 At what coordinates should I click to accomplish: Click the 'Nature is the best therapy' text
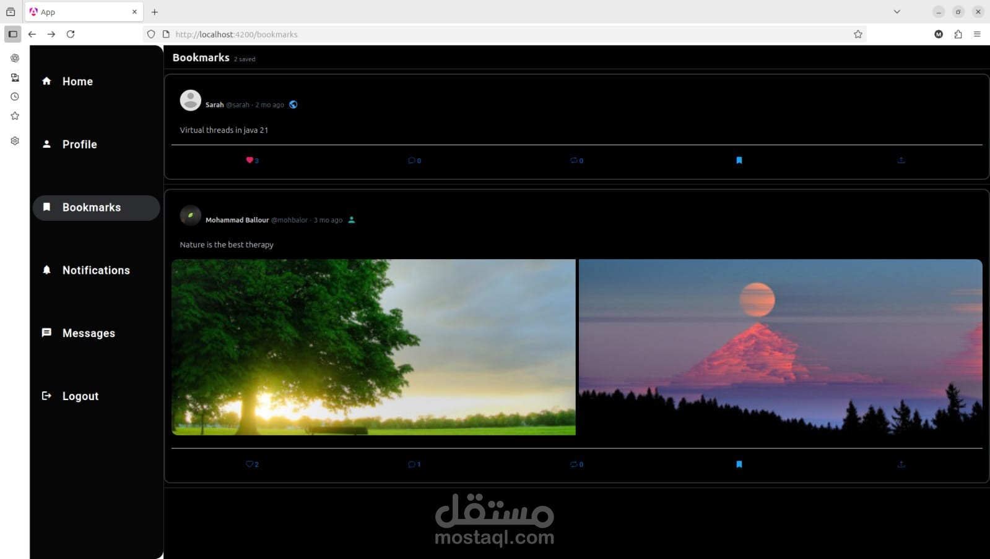[x=227, y=245]
